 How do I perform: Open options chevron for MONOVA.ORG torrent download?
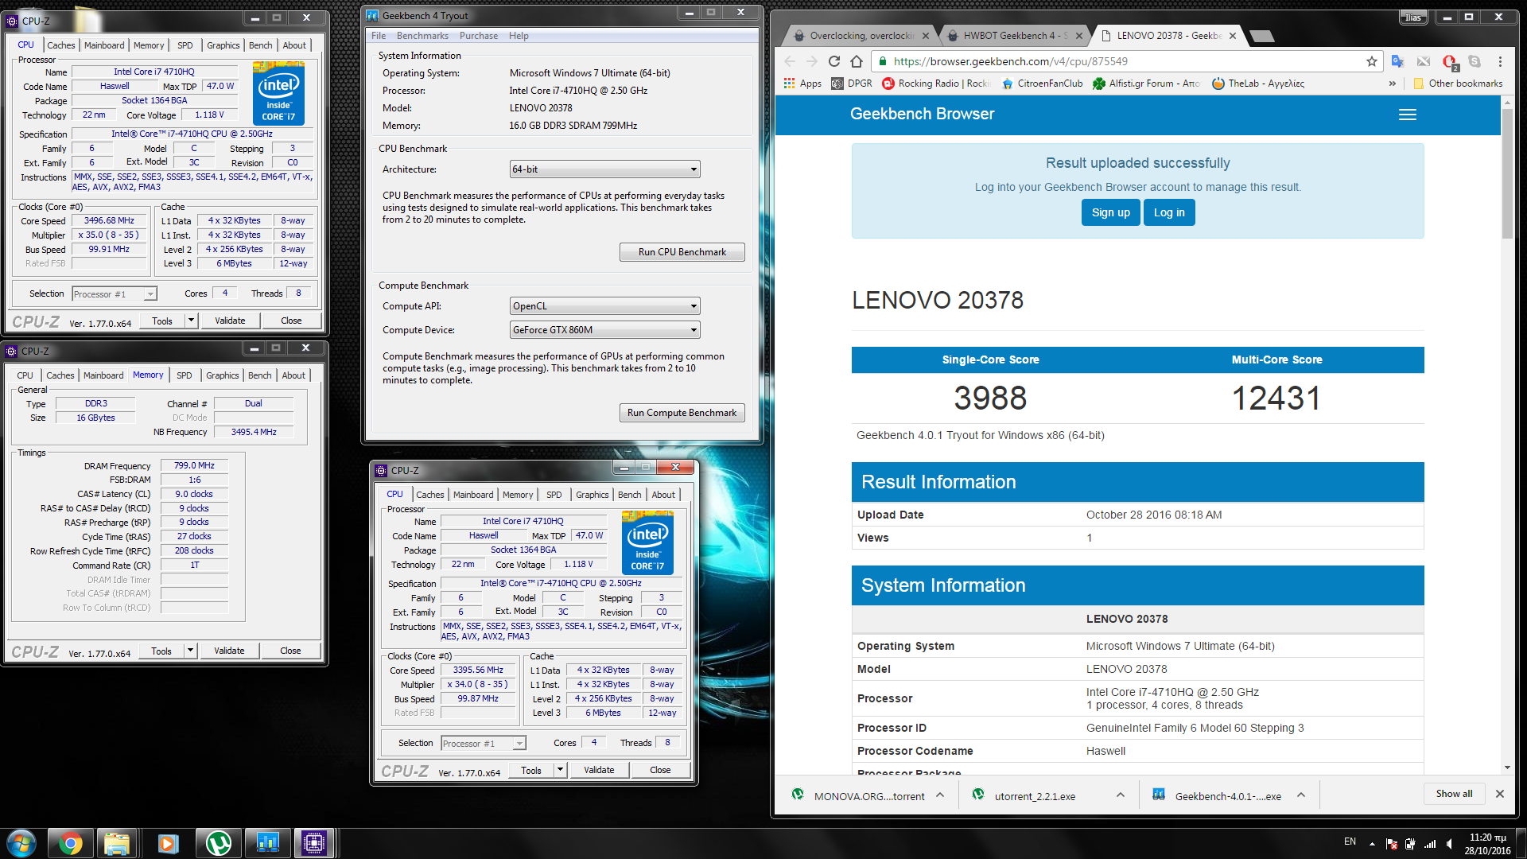click(x=940, y=795)
